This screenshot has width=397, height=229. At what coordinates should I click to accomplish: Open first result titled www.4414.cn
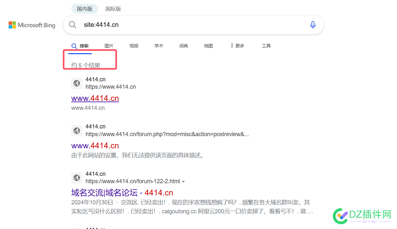[95, 98]
